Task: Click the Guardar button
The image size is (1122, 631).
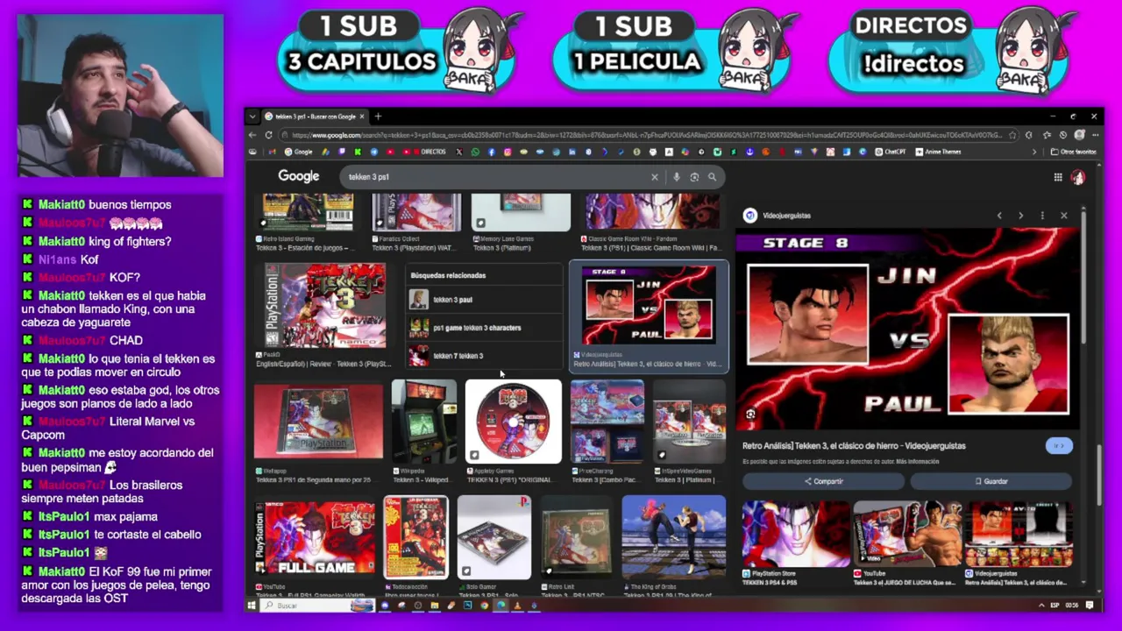Action: click(x=991, y=481)
